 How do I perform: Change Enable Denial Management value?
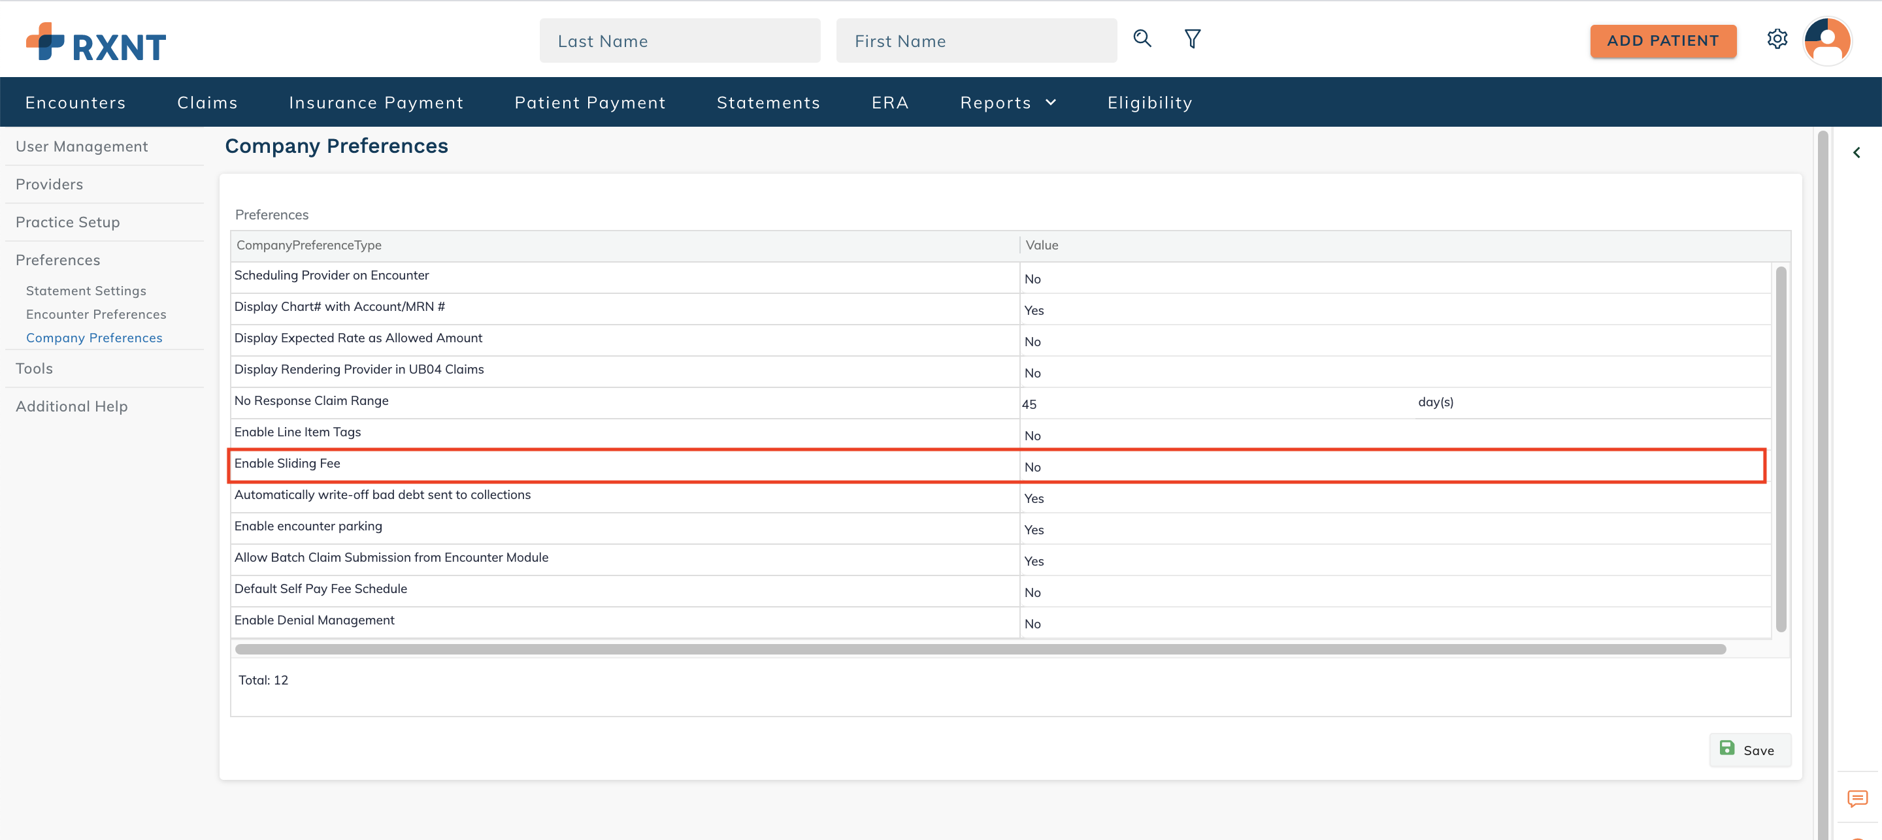pyautogui.click(x=1395, y=624)
